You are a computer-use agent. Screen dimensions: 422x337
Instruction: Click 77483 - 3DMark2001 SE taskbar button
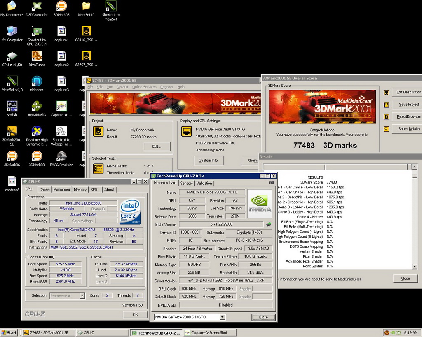click(49, 333)
